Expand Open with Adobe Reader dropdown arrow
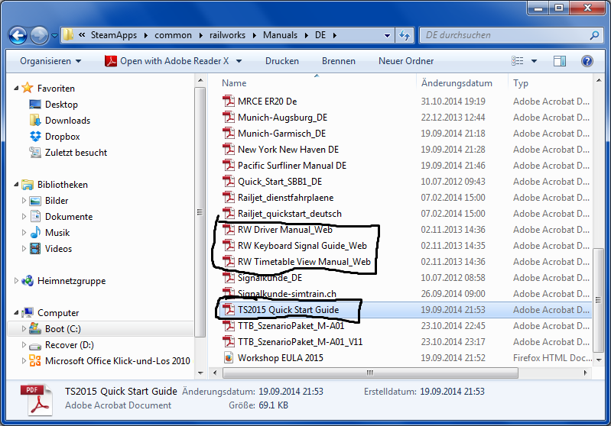Viewport: 611px width, 426px height. click(239, 61)
